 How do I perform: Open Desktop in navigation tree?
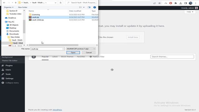13,28
